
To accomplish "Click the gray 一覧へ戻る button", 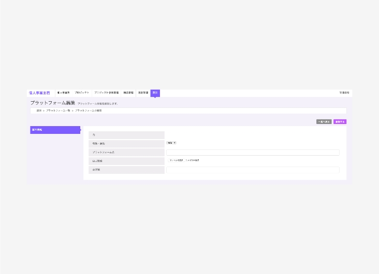I will click(324, 121).
